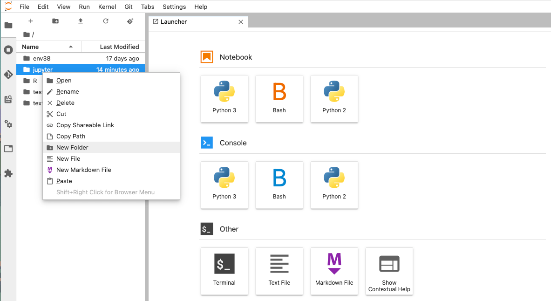Start a Python 2 console
The height and width of the screenshot is (301, 551).
pos(334,185)
